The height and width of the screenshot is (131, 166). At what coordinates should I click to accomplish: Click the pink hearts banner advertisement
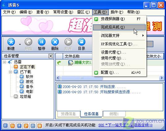pyautogui.click(x=47, y=25)
